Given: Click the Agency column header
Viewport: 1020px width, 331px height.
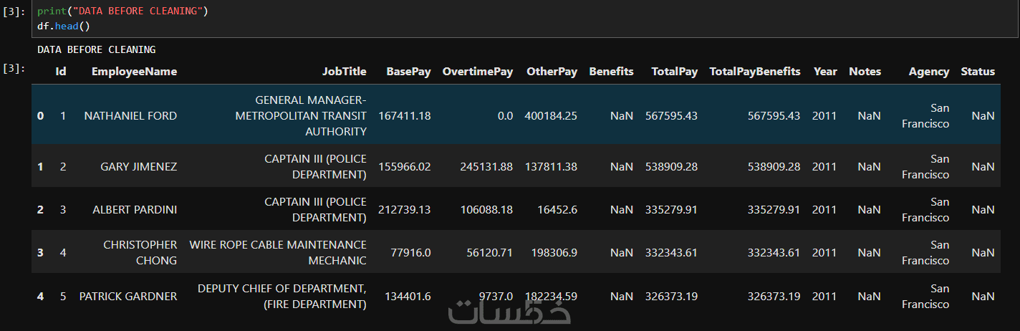Looking at the screenshot, I should point(928,72).
